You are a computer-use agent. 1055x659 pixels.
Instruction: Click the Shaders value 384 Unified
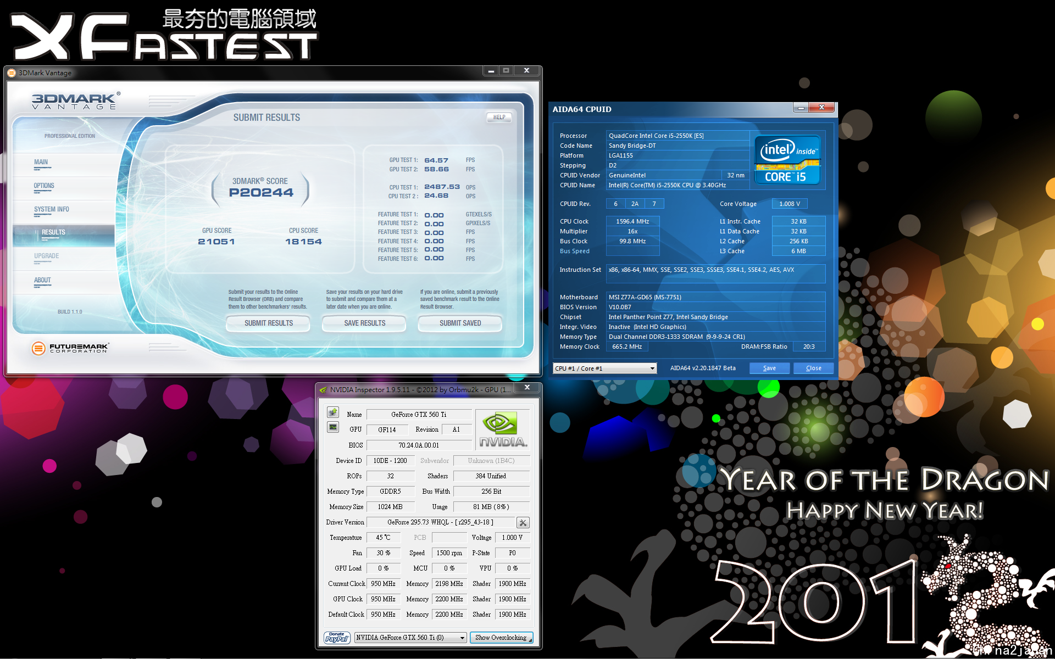click(491, 476)
